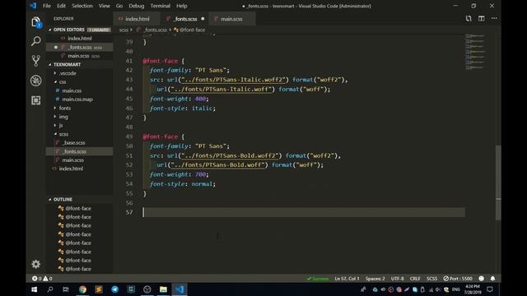Click the scss breadcrumb segment
This screenshot has width=527, height=296.
(x=124, y=30)
